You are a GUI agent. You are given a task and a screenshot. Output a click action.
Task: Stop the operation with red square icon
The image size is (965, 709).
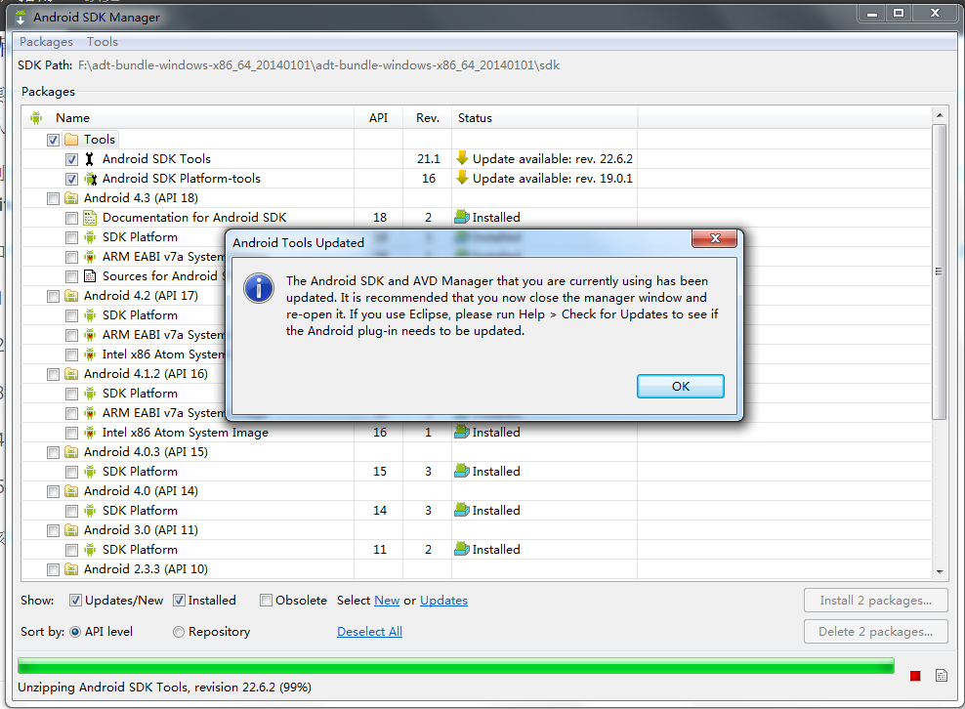coord(915,676)
